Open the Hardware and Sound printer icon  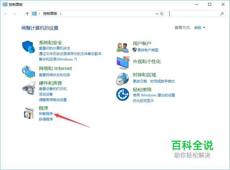tap(29, 88)
